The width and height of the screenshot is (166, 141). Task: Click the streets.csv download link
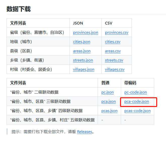tap(114, 60)
